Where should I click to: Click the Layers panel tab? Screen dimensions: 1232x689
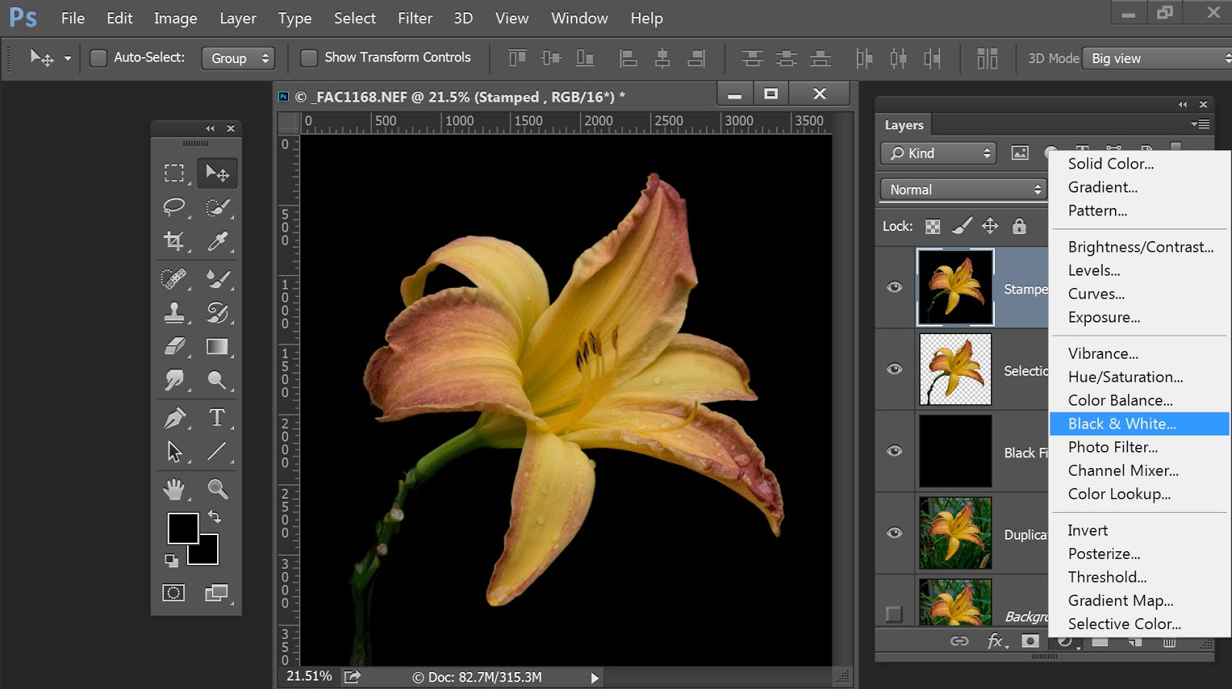pos(904,125)
